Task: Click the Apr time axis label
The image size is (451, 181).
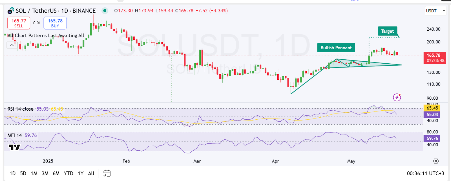Action: [275, 161]
